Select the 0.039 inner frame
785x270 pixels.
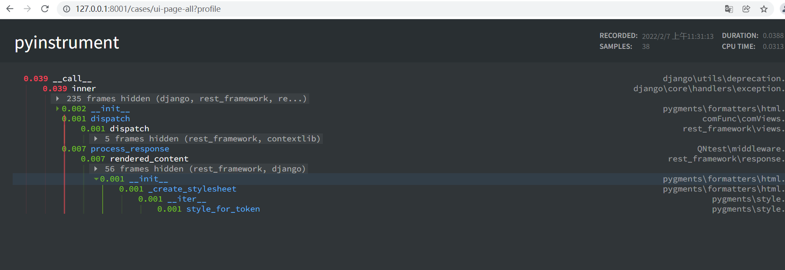pyautogui.click(x=69, y=89)
